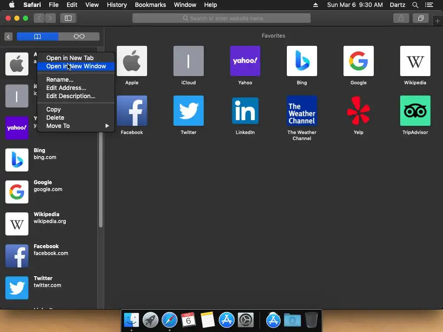Open the File menu
Viewport: 443px width, 332px height.
coord(53,5)
